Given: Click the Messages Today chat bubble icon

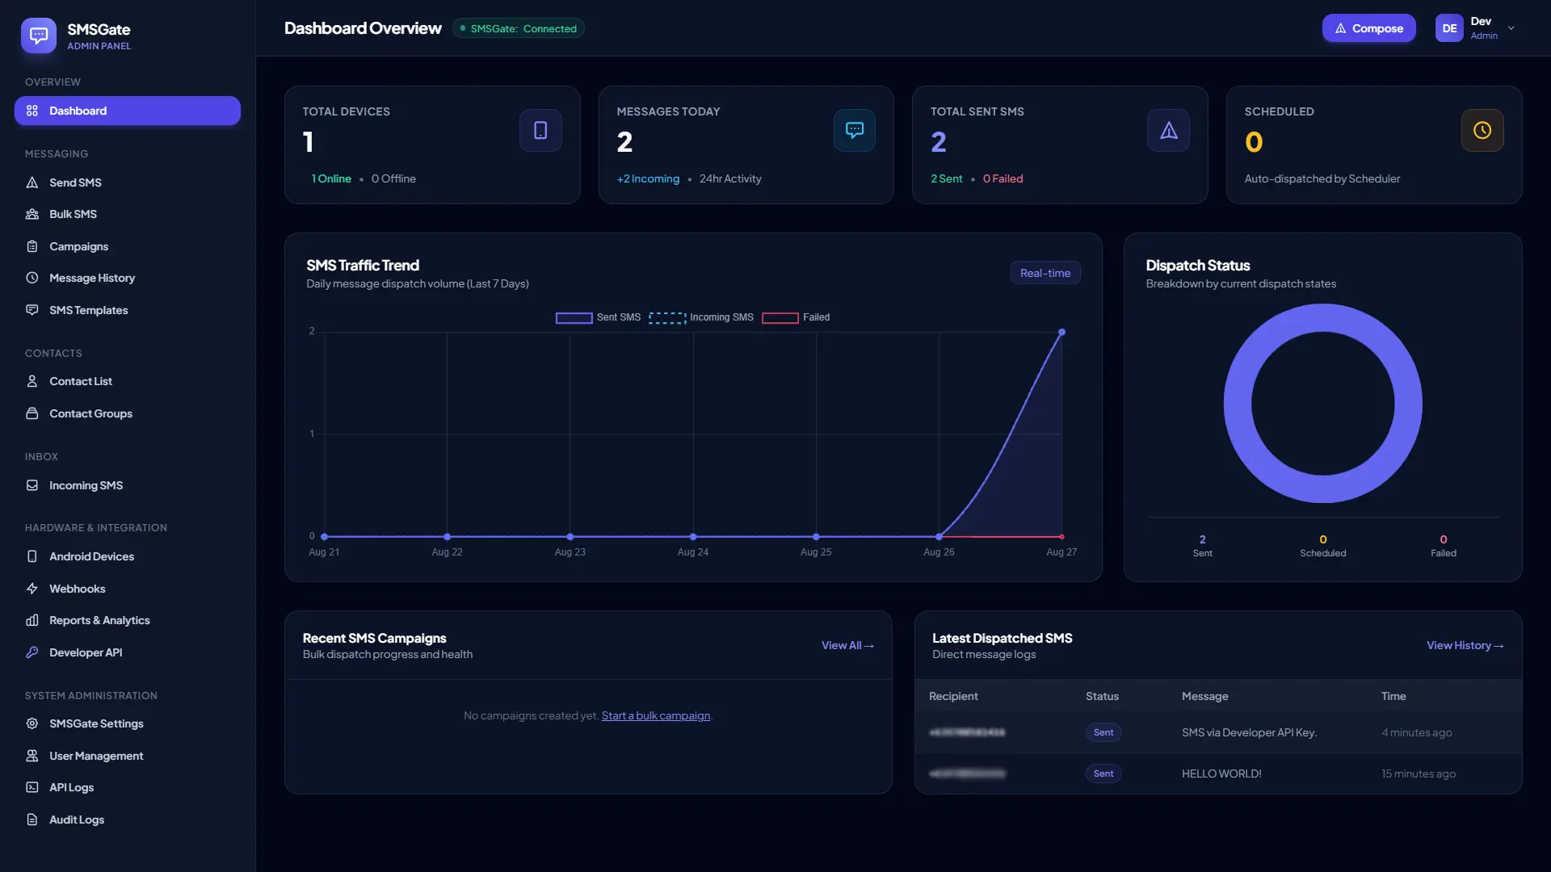Looking at the screenshot, I should coord(855,130).
